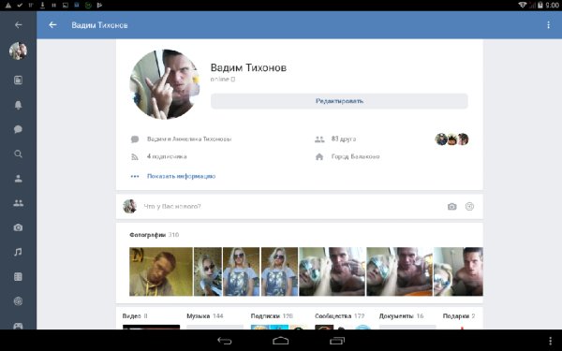Tap the friends icon beside 83 друга
The image size is (562, 351).
click(x=319, y=139)
